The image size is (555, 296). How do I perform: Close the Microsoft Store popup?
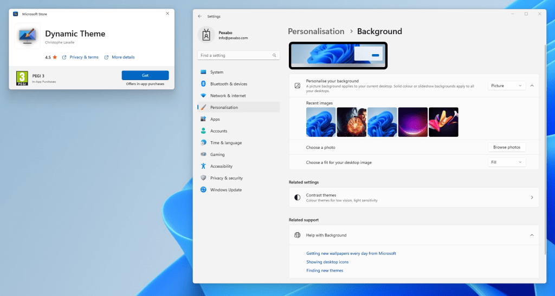click(x=167, y=14)
